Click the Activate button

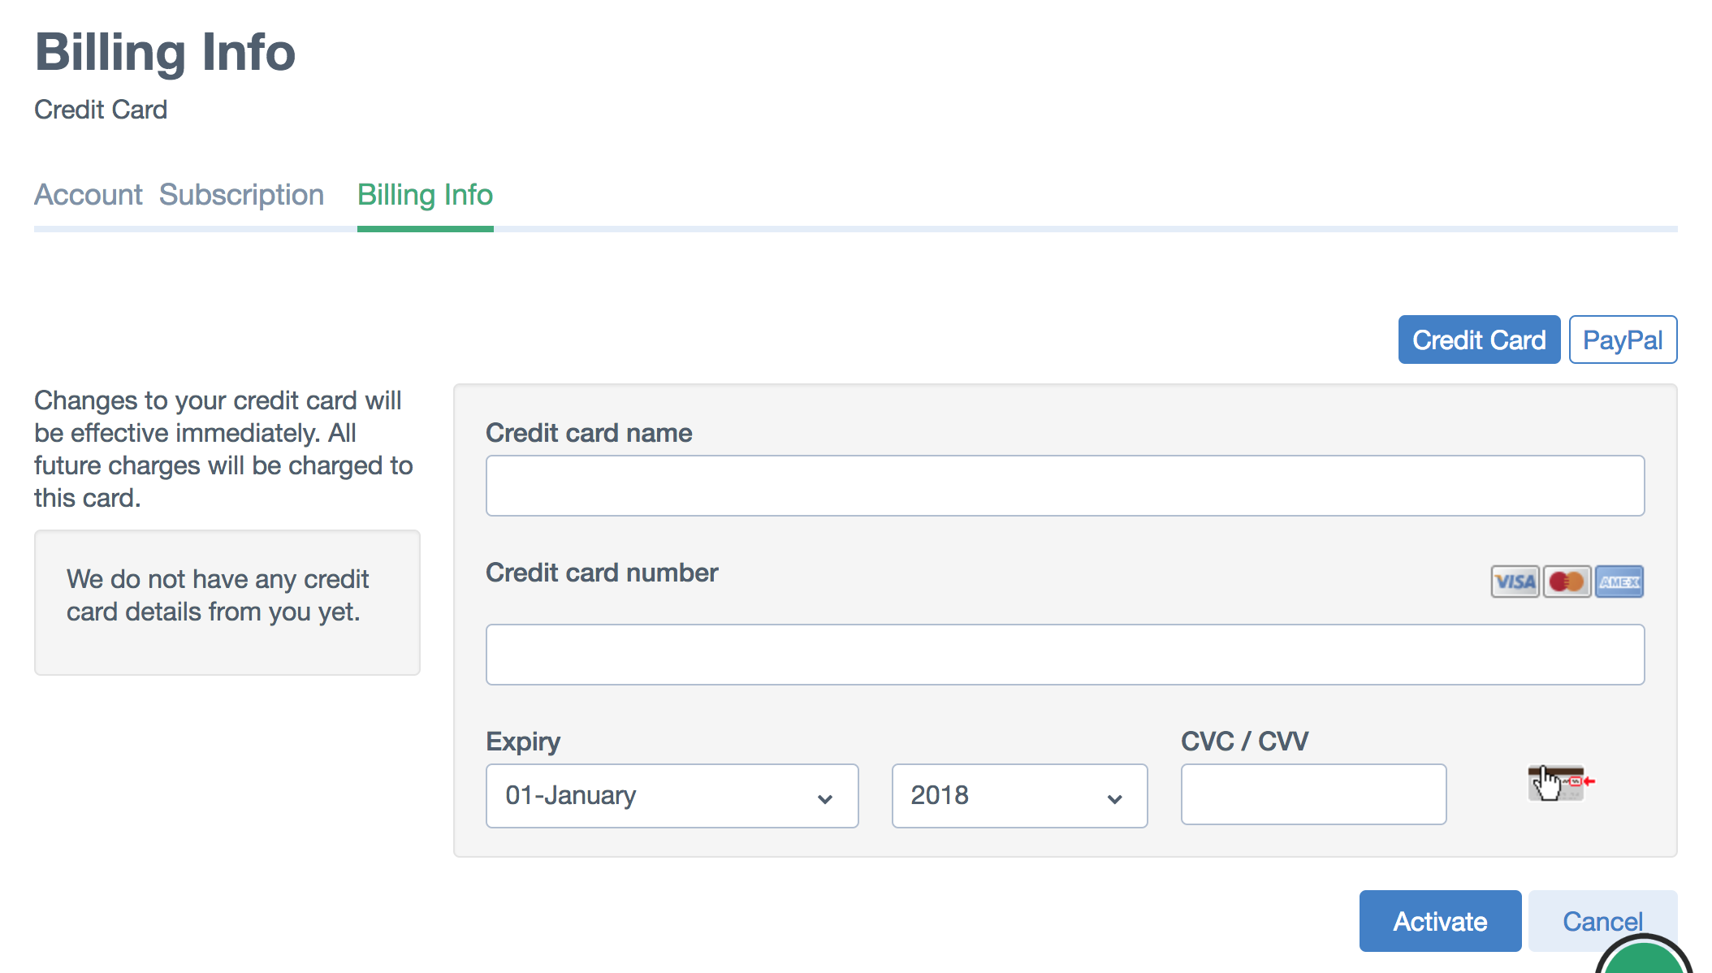[x=1440, y=921]
